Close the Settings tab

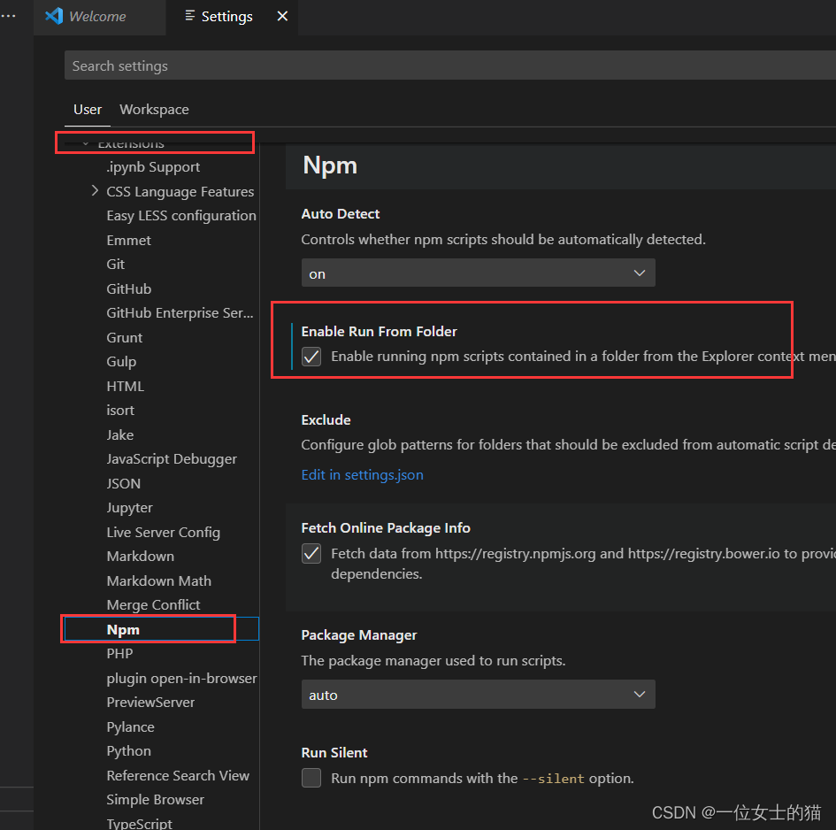(282, 16)
